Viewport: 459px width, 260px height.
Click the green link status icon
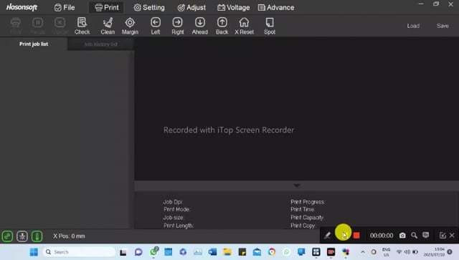pyautogui.click(x=7, y=236)
